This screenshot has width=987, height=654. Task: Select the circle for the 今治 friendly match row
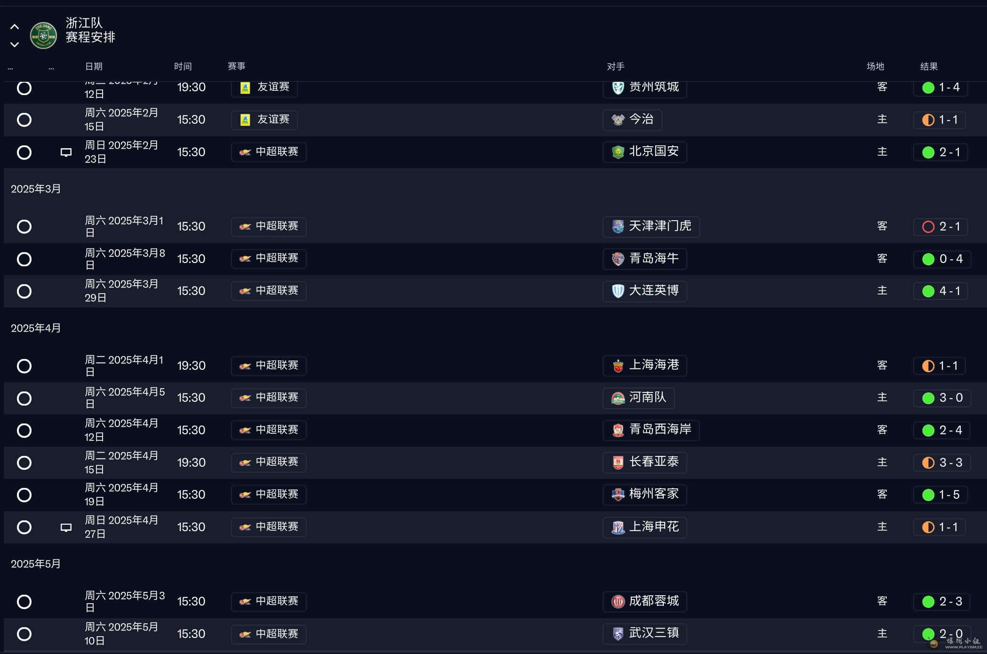tap(24, 120)
